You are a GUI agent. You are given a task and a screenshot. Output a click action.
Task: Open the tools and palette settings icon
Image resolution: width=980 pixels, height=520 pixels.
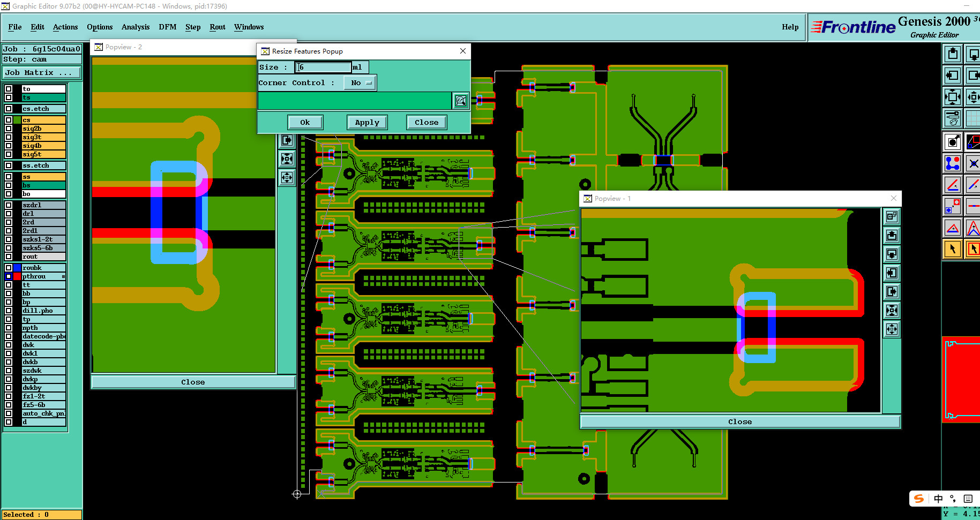click(953, 118)
